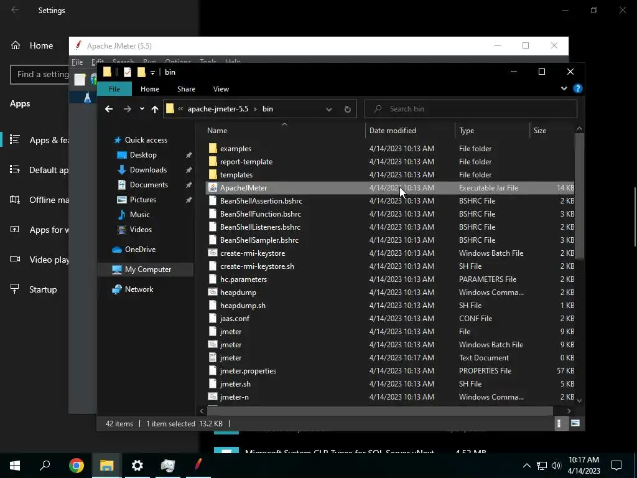Open recent locations dropdown in Explorer
The width and height of the screenshot is (637, 478).
pyautogui.click(x=142, y=109)
